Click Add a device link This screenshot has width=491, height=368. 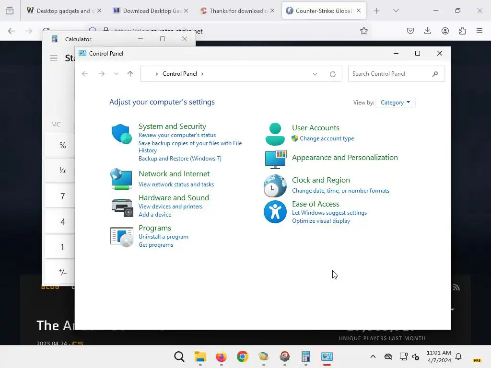point(155,214)
